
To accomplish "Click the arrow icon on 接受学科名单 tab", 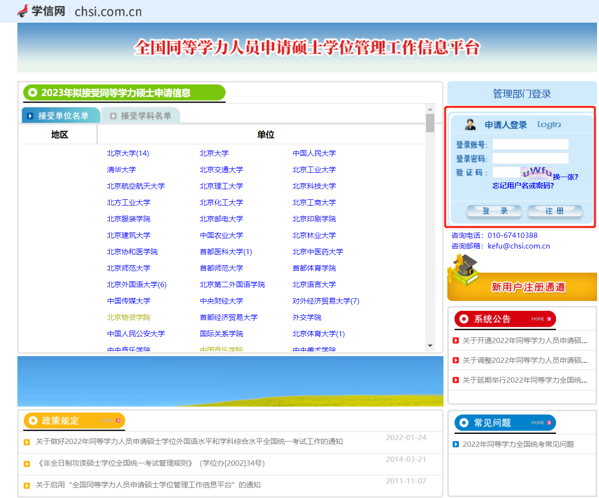I will [x=113, y=116].
